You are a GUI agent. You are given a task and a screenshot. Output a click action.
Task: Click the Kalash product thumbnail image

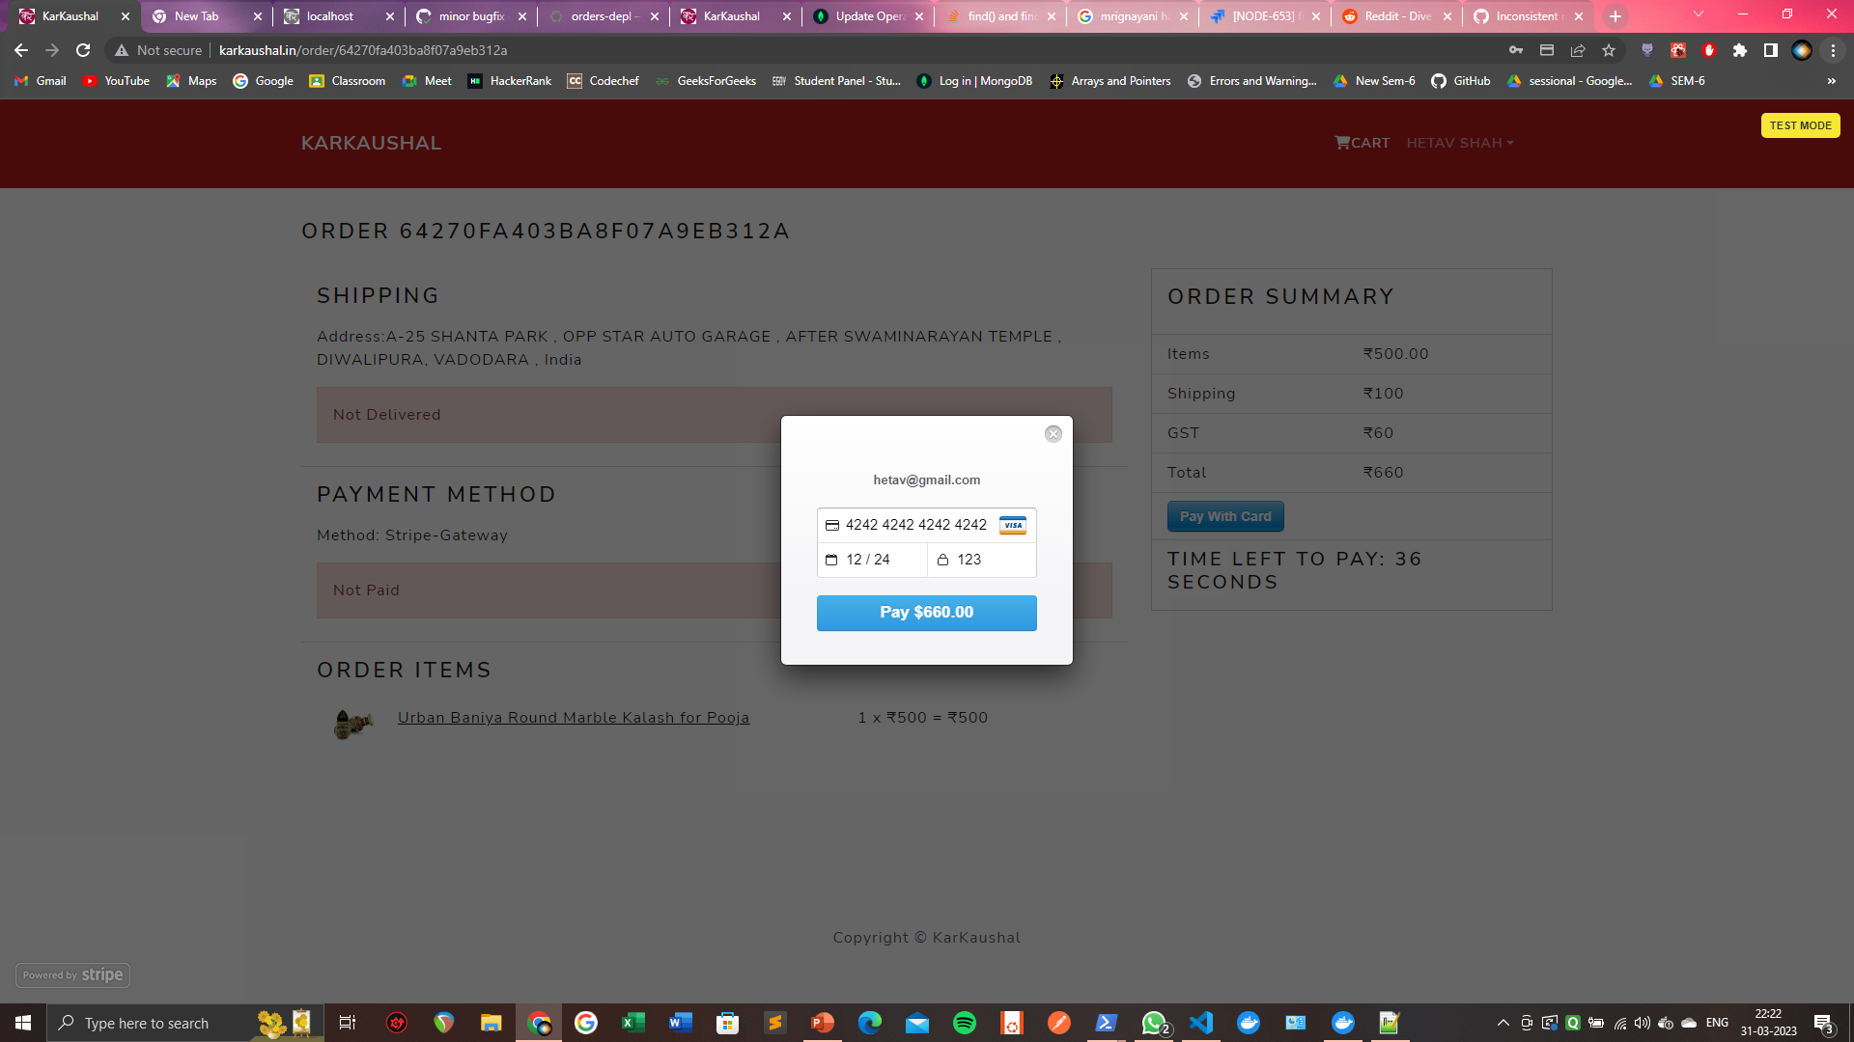point(352,723)
